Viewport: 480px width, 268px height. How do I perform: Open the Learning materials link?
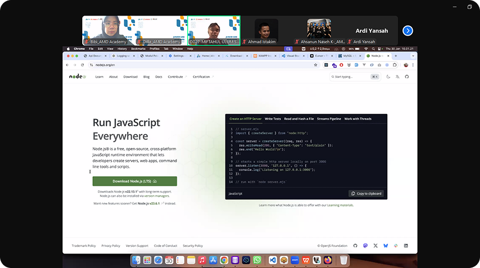pyautogui.click(x=340, y=205)
